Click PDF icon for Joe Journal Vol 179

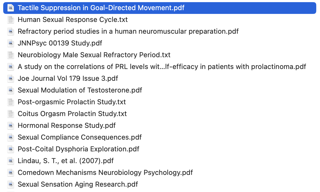11,78
